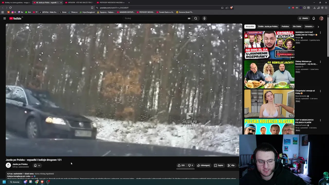Screen dimensions: 329x185
Task: Reload the page with the refresh icon
Action: pyautogui.click(x=10, y=8)
